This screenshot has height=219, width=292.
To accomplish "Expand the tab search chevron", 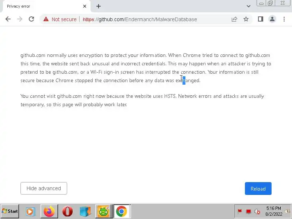I will tap(249, 6).
